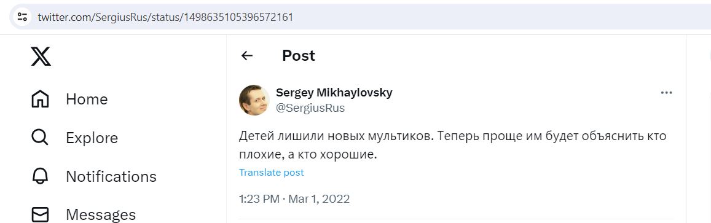Click the X logo in the sidebar
Screen dimensions: 711x223
coord(41,56)
